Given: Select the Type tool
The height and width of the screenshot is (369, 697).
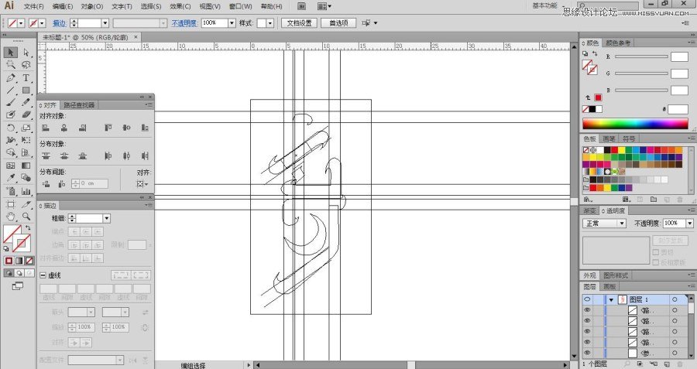Looking at the screenshot, I should pos(26,78).
